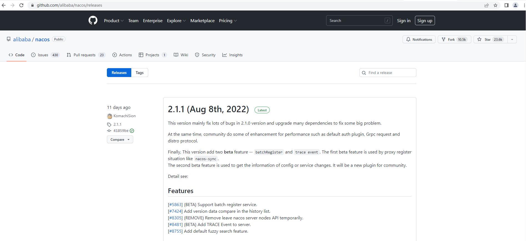This screenshot has height=241, width=526.
Task: Open the Team page
Action: pyautogui.click(x=133, y=21)
